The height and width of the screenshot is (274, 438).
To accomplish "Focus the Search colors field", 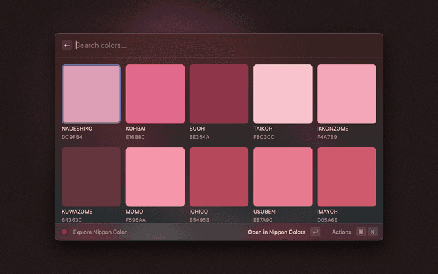I will 205,45.
